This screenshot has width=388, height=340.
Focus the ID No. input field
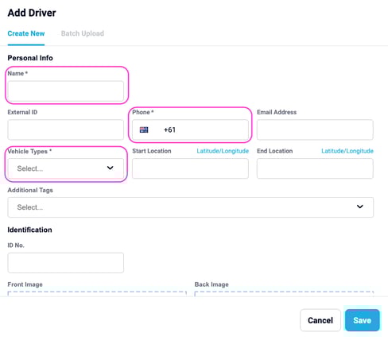tap(66, 263)
